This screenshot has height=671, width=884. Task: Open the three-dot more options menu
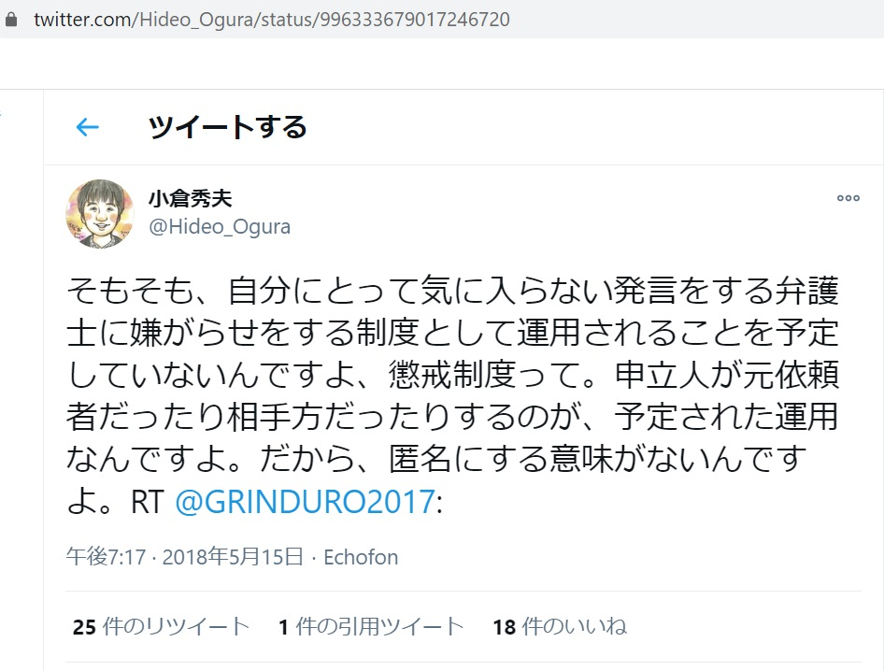point(848,198)
